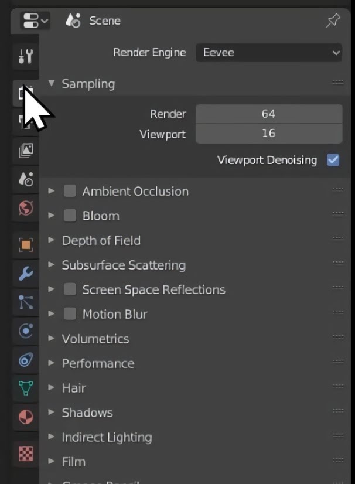Switch to the Texture Properties checker icon
Screen dimensions: 355x484
(x=25, y=454)
